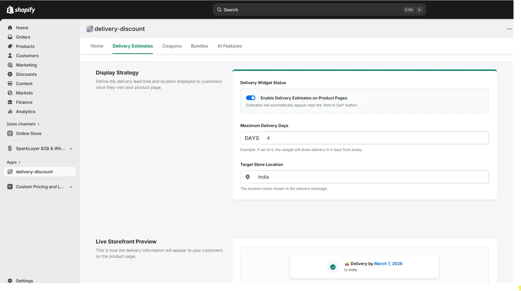Click the Online Store icon
Image resolution: width=521 pixels, height=291 pixels.
[x=10, y=133]
